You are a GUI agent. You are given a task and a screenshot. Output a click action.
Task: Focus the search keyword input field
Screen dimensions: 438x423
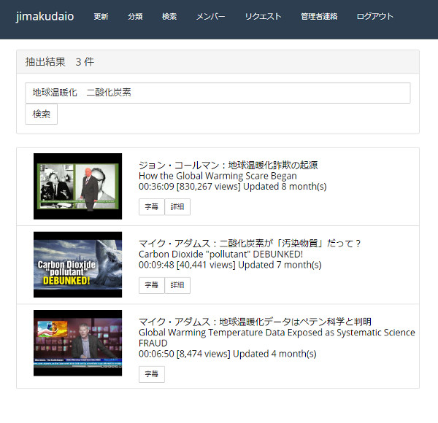coord(218,93)
